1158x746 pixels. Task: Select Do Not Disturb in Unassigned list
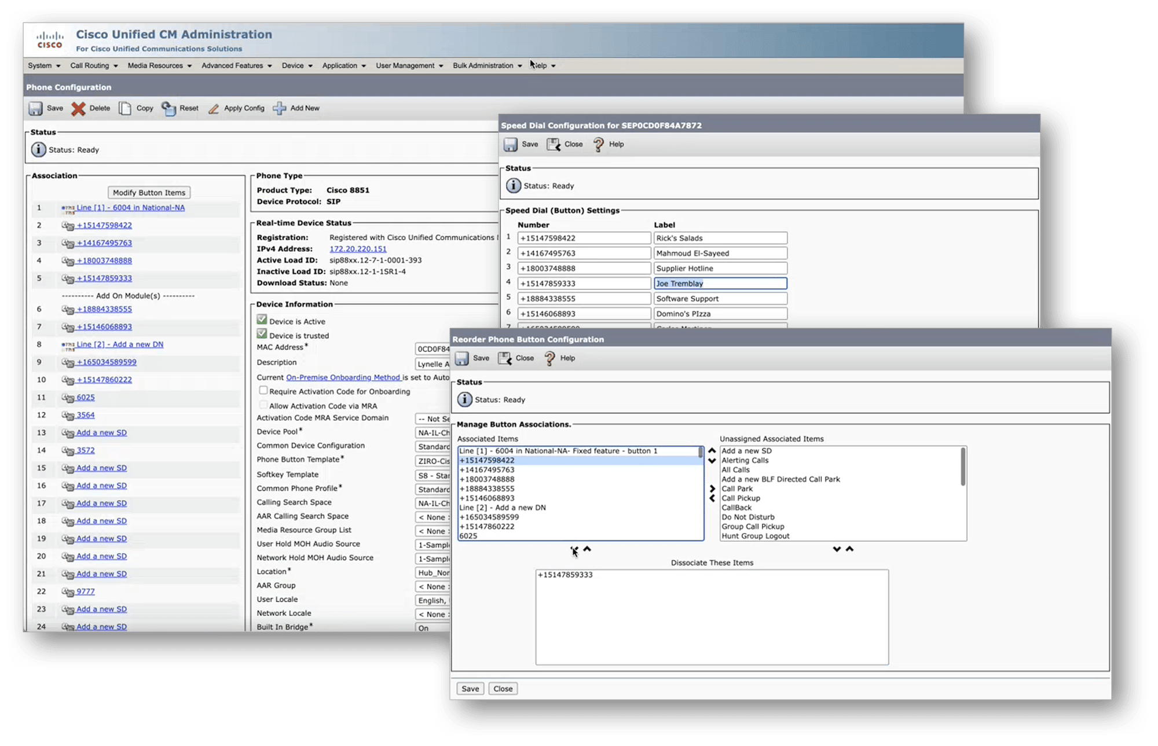840,517
